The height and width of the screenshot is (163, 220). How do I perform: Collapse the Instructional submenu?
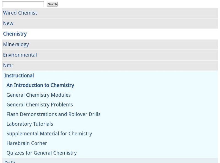(19, 76)
